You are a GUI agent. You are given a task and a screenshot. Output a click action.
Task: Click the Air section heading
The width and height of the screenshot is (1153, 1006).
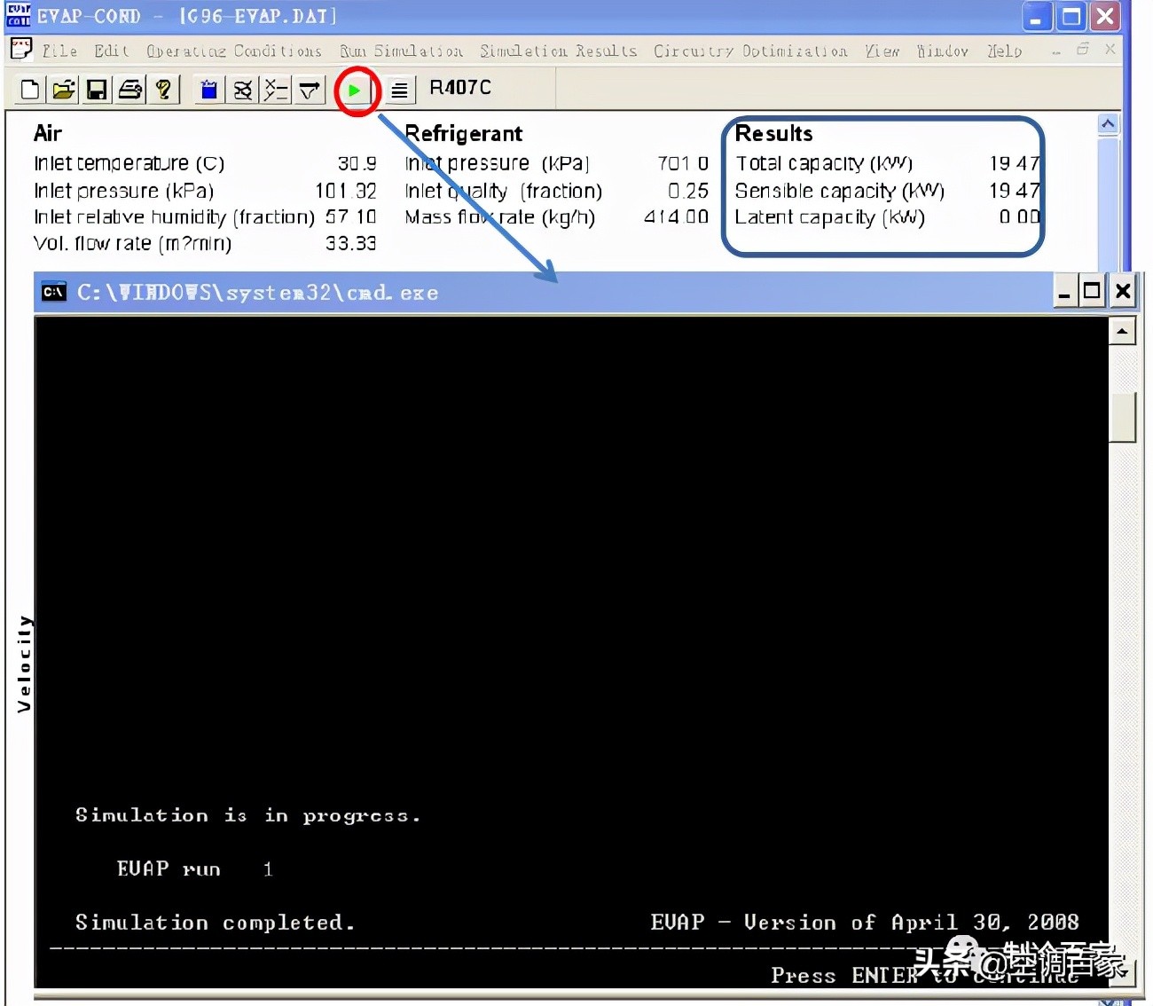click(x=47, y=133)
